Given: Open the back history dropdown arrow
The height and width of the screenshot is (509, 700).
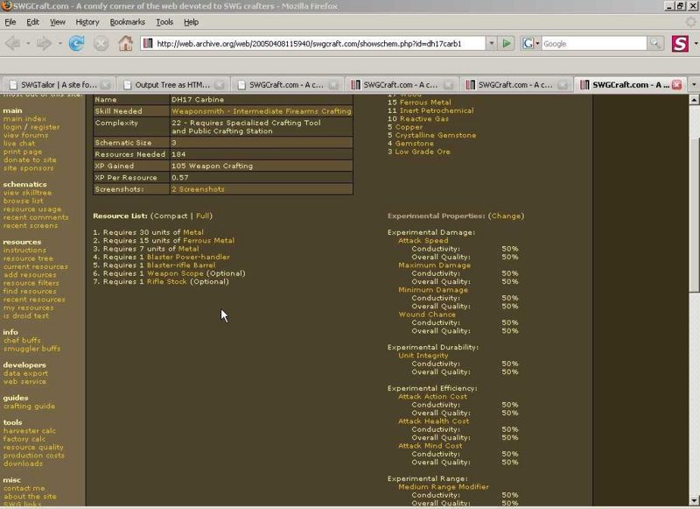Looking at the screenshot, I should coord(27,43).
